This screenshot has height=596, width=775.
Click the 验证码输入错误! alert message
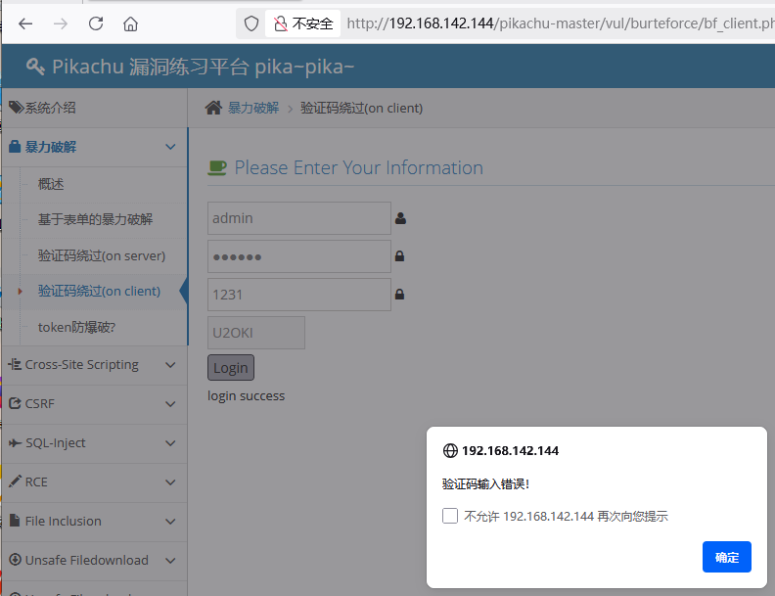point(485,483)
